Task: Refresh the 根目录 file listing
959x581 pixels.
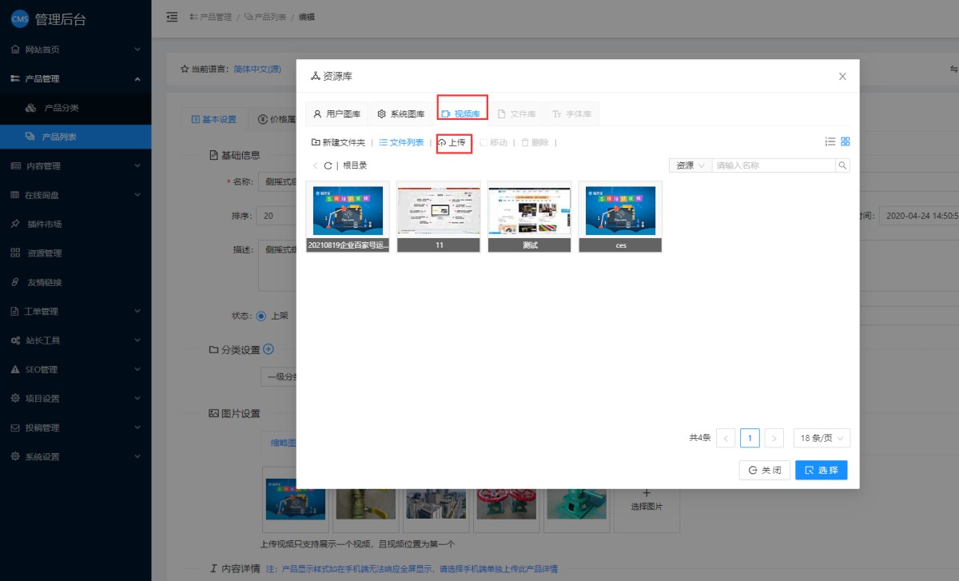Action: pos(328,165)
